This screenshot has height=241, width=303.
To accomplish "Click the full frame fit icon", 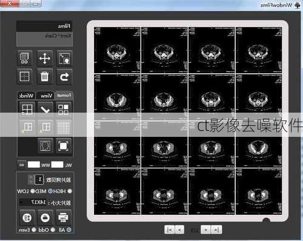I will pyautogui.click(x=63, y=146).
